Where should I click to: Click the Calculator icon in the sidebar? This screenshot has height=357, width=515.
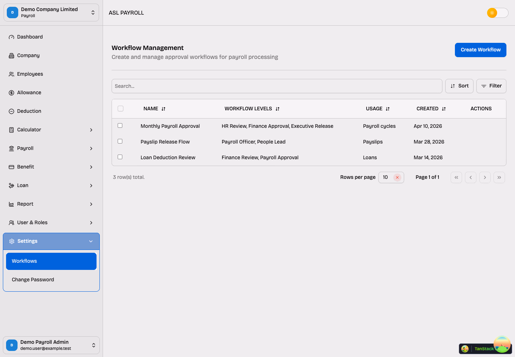coord(11,130)
